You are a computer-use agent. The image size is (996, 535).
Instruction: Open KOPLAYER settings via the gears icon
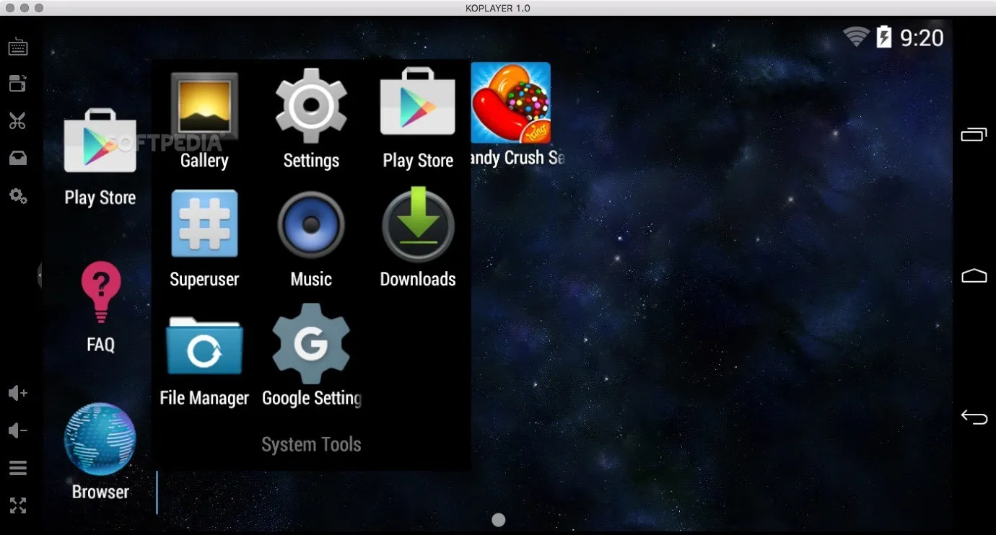pos(18,196)
